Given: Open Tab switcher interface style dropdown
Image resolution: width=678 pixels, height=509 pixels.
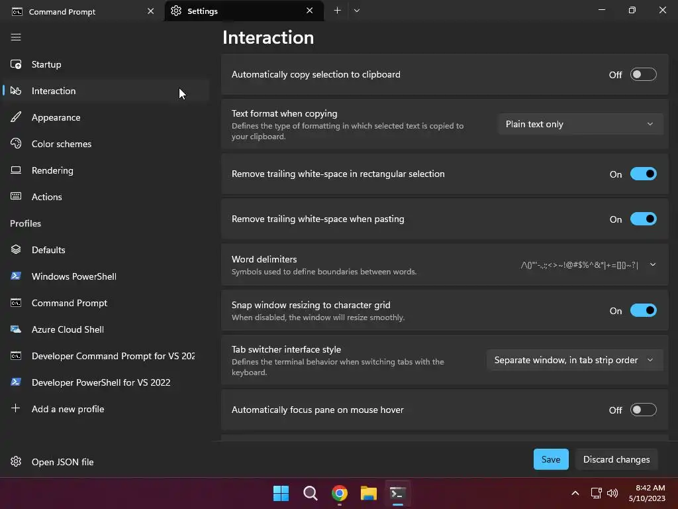Looking at the screenshot, I should point(575,360).
